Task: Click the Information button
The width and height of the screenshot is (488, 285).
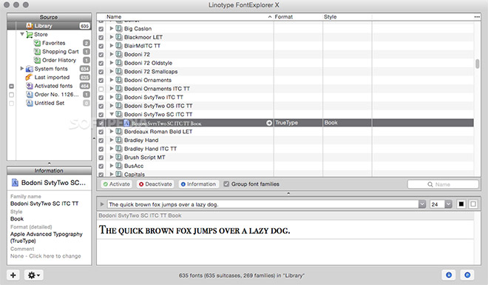Action: coord(199,184)
